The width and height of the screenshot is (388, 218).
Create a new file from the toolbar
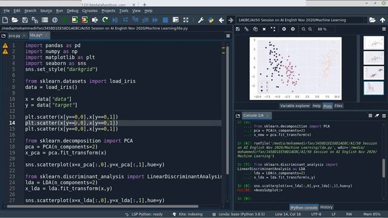5,20
